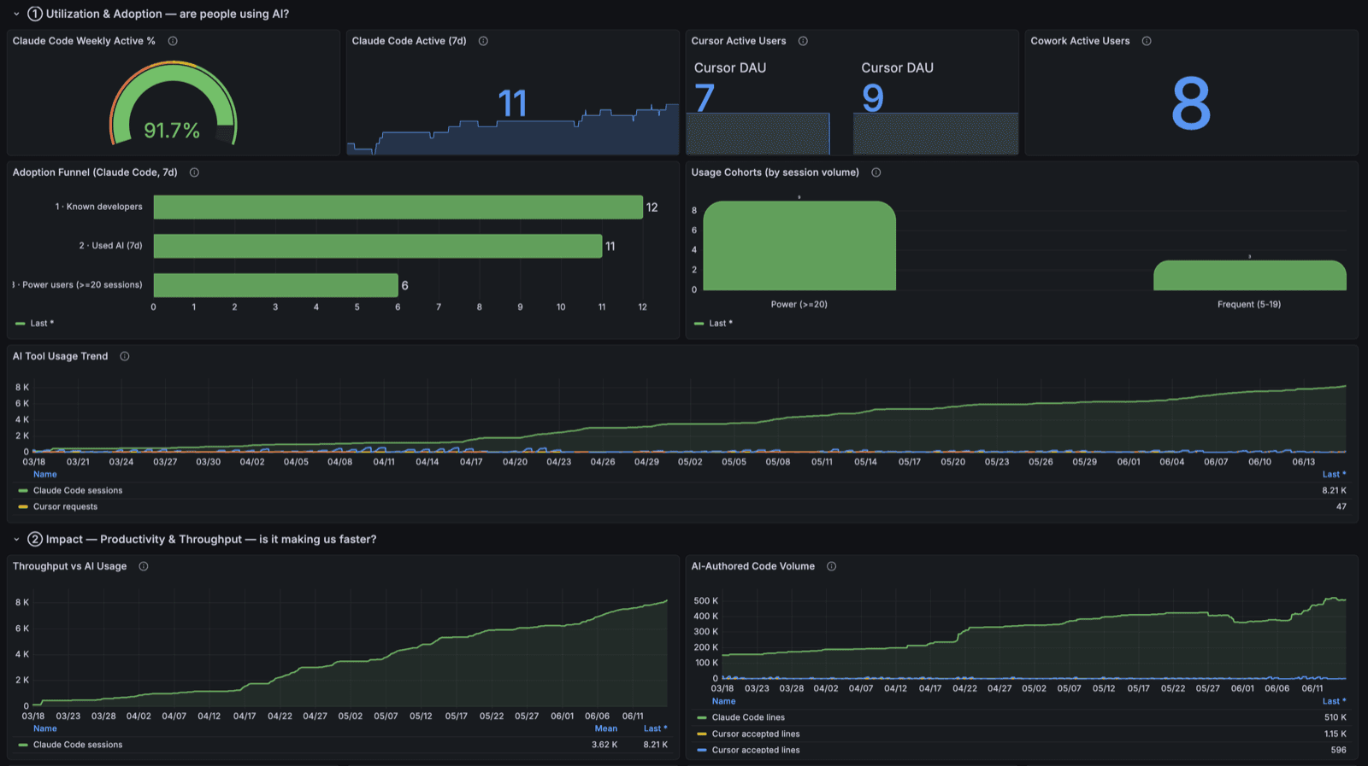Toggle Claude Code sessions in AI Tool Usage legend
1368x766 pixels.
tap(78, 491)
